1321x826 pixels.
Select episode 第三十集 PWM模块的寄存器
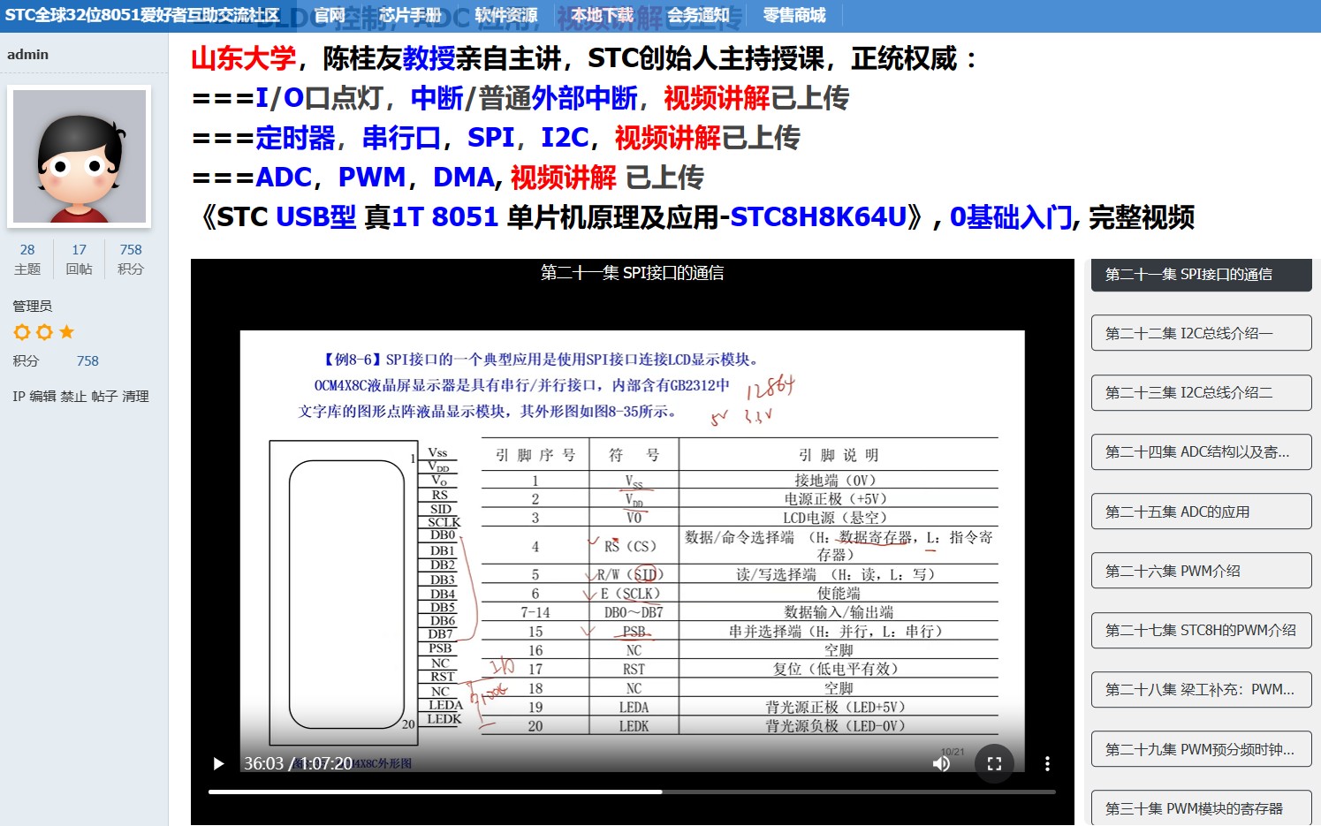click(x=1201, y=807)
